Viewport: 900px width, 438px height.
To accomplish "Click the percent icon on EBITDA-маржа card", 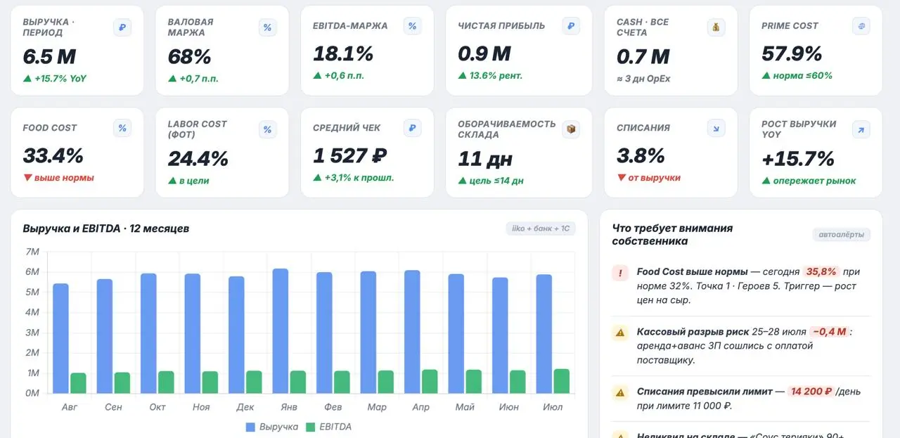I will 412,27.
